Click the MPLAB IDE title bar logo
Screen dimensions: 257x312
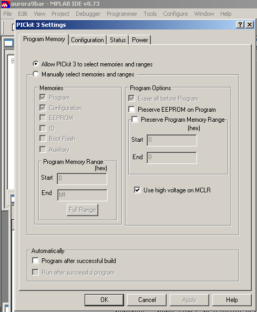5,4
